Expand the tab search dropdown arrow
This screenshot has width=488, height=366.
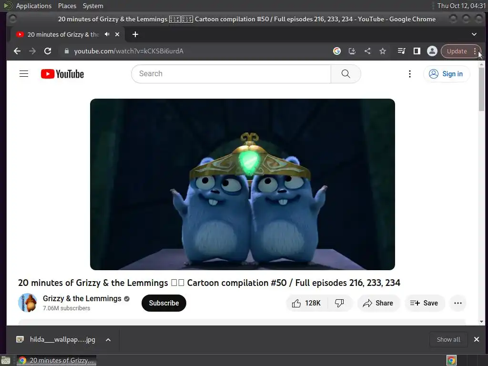474,34
